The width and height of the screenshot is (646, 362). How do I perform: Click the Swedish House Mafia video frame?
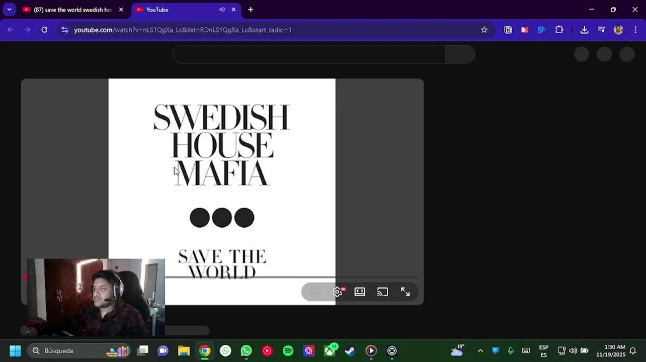click(x=222, y=191)
